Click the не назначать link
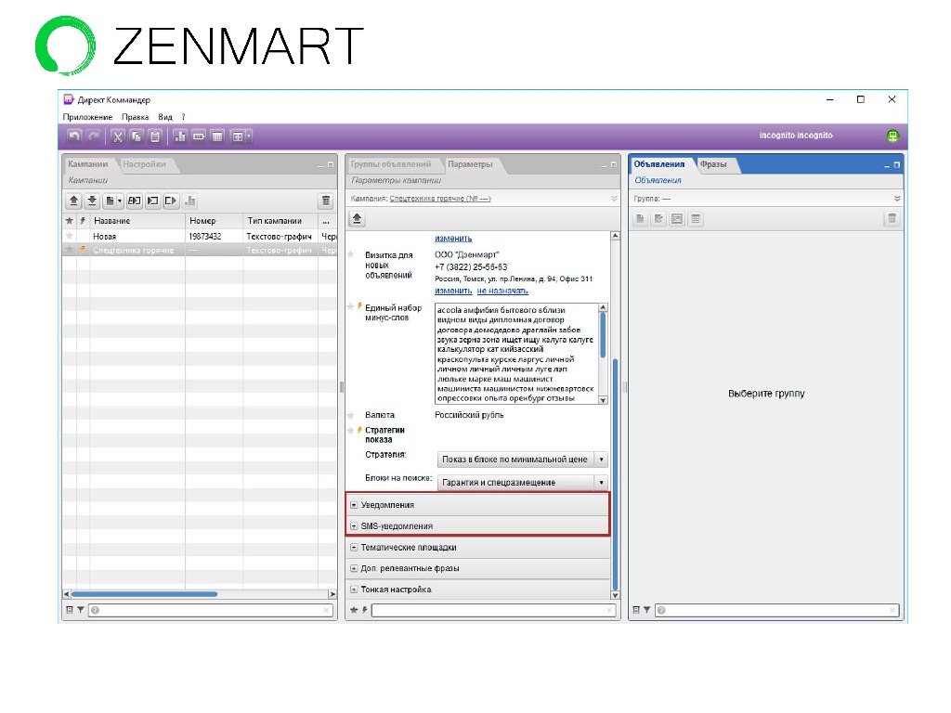The width and height of the screenshot is (951, 713). pos(502,291)
